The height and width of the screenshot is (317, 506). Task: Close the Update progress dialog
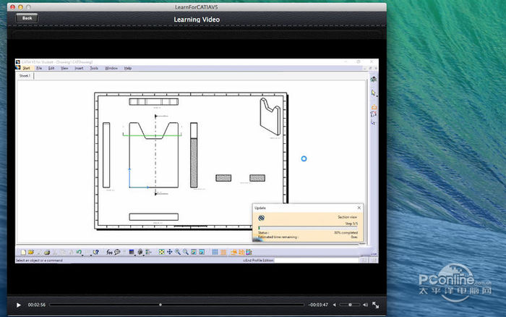pos(359,208)
